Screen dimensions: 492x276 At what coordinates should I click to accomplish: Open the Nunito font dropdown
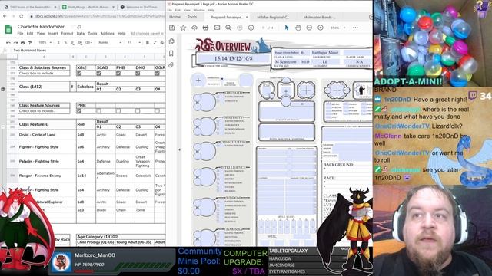tap(110, 43)
